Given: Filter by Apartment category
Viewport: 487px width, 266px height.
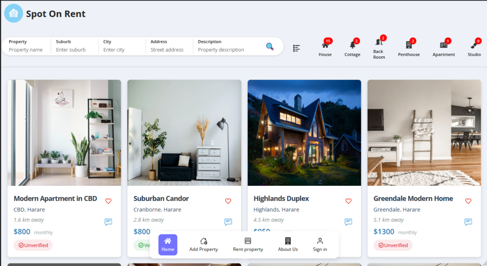Looking at the screenshot, I should coord(444,48).
